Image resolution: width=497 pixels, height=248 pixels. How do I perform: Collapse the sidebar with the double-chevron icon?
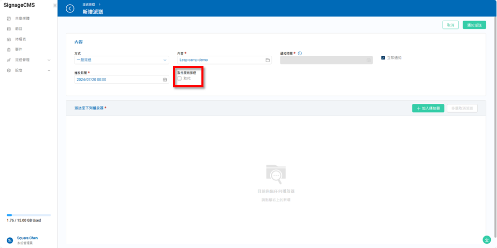tap(54, 5)
